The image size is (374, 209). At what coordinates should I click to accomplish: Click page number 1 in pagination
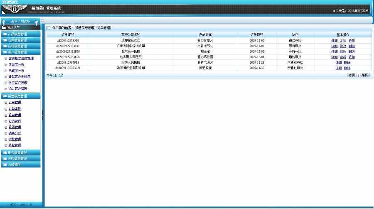click(x=358, y=75)
